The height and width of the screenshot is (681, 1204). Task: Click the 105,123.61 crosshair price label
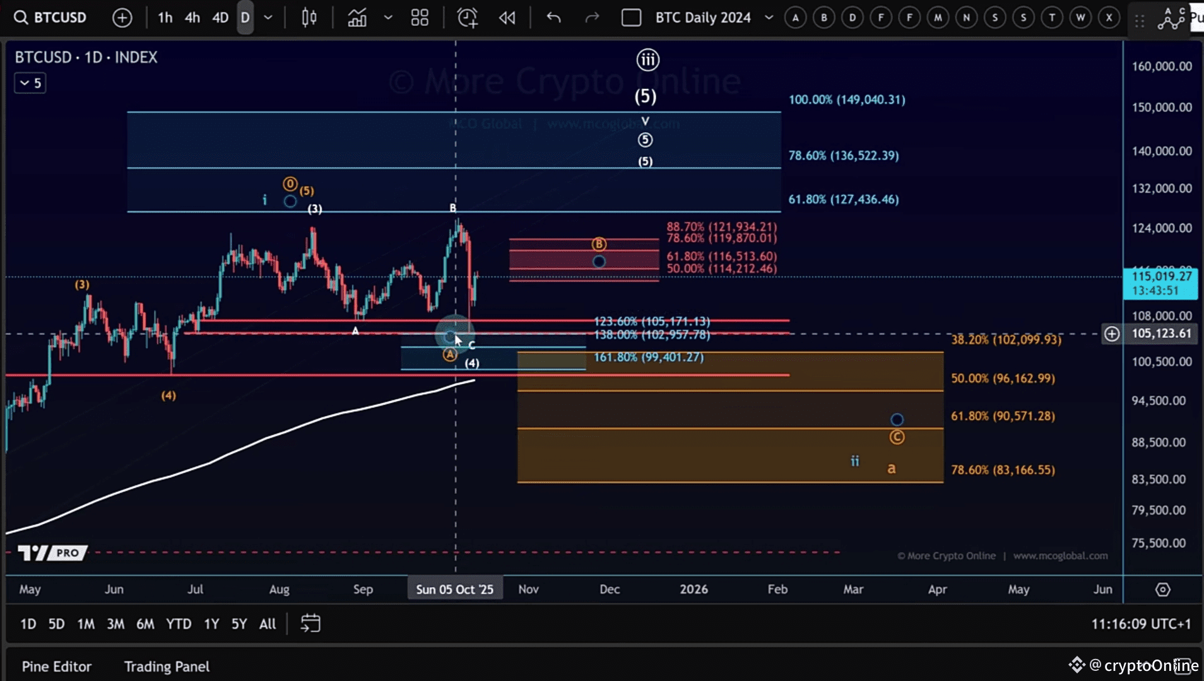tap(1161, 334)
